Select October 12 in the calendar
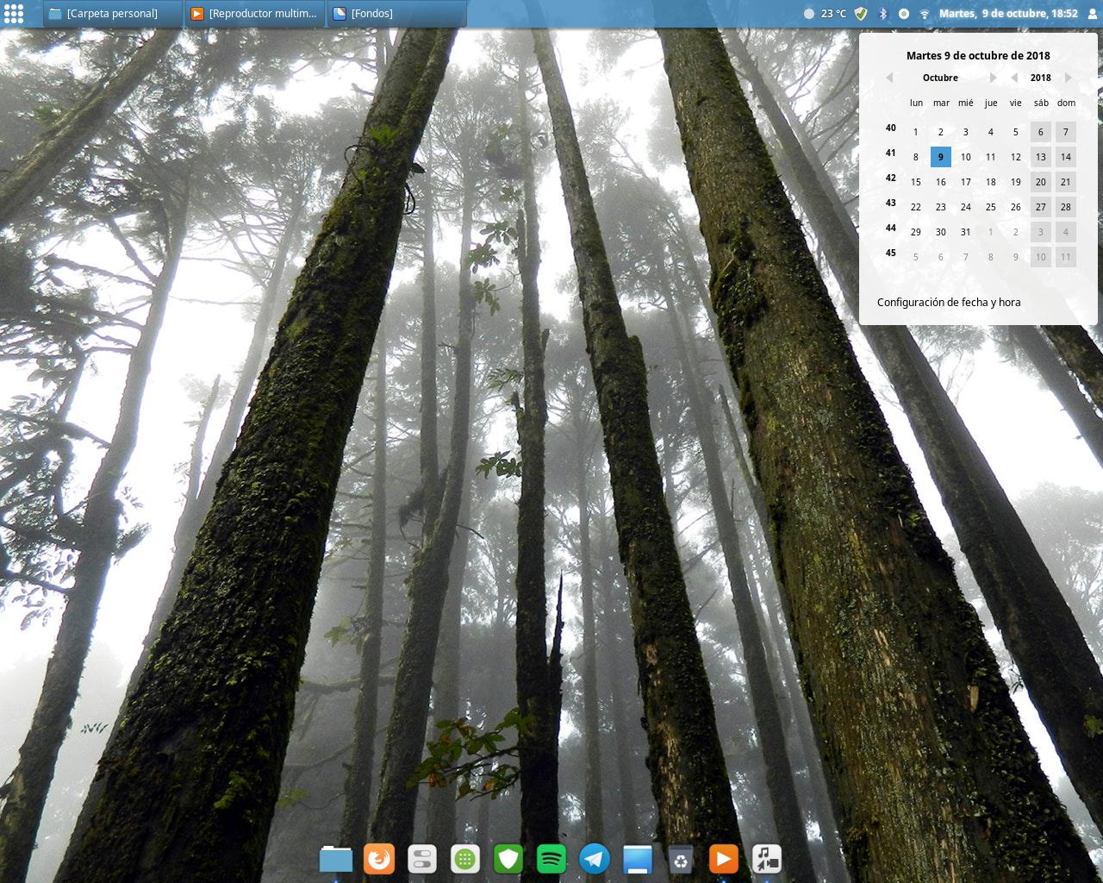Viewport: 1103px width, 883px height. point(1016,157)
